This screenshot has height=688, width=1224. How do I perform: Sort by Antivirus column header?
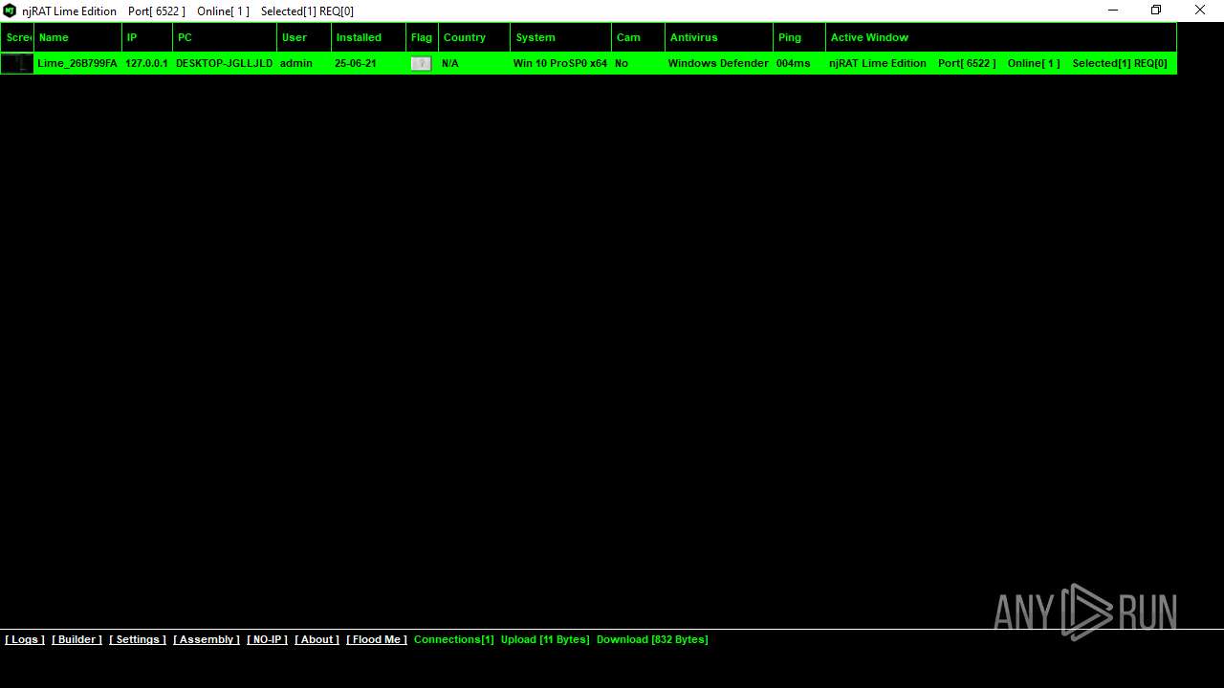point(719,37)
